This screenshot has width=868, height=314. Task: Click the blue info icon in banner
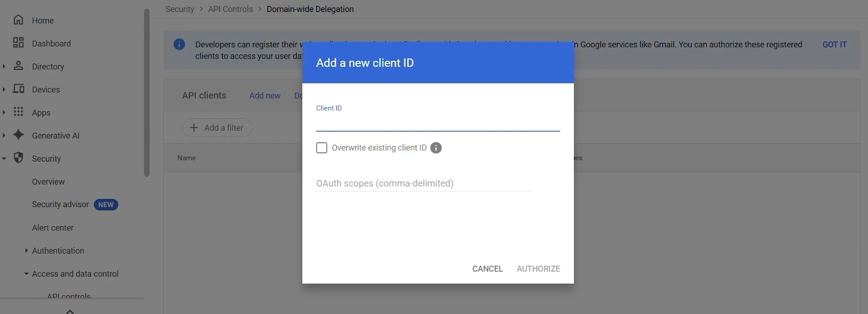(180, 44)
